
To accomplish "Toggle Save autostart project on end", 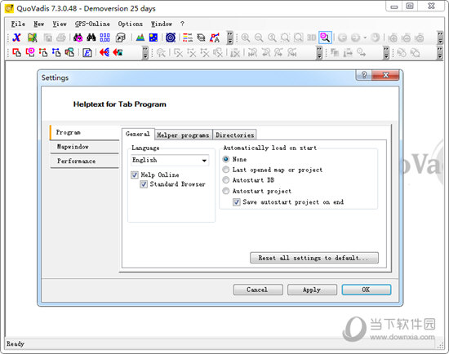I will [237, 202].
